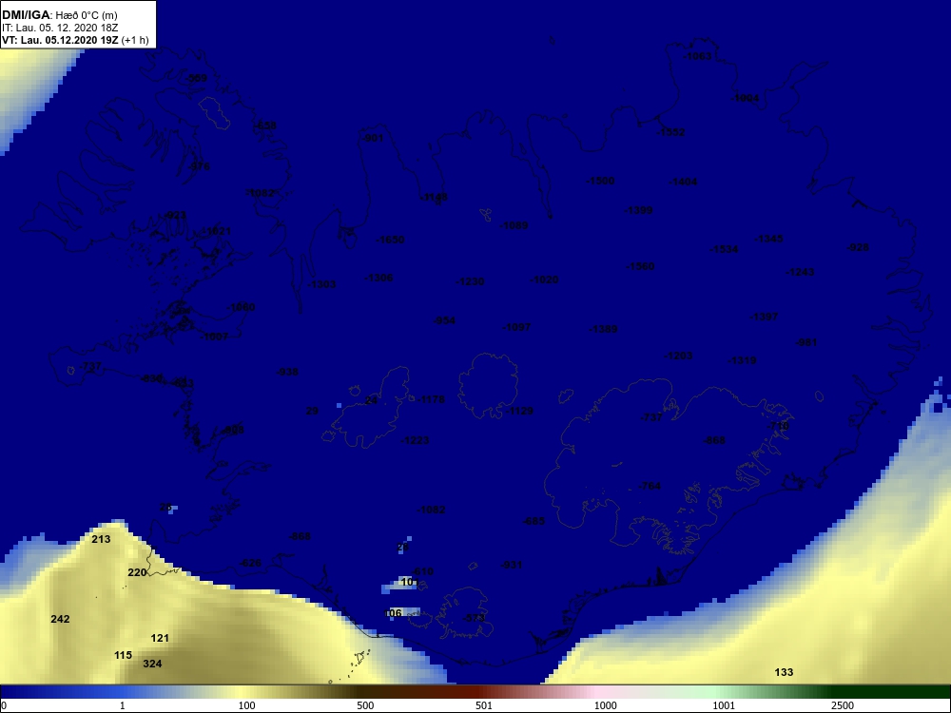This screenshot has width=951, height=713.
Task: Click the VT valid time line 19Z
Action: [x=74, y=40]
